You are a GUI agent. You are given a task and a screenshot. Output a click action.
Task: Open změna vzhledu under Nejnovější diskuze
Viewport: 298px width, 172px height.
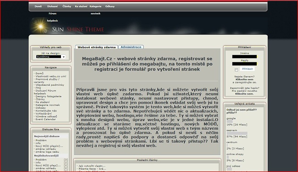(x=45, y=149)
